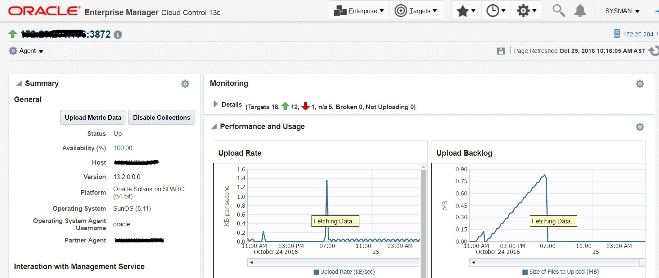659x278 pixels.
Task: Click the Oracle Solaris on SPARC platform value
Action: pos(149,193)
